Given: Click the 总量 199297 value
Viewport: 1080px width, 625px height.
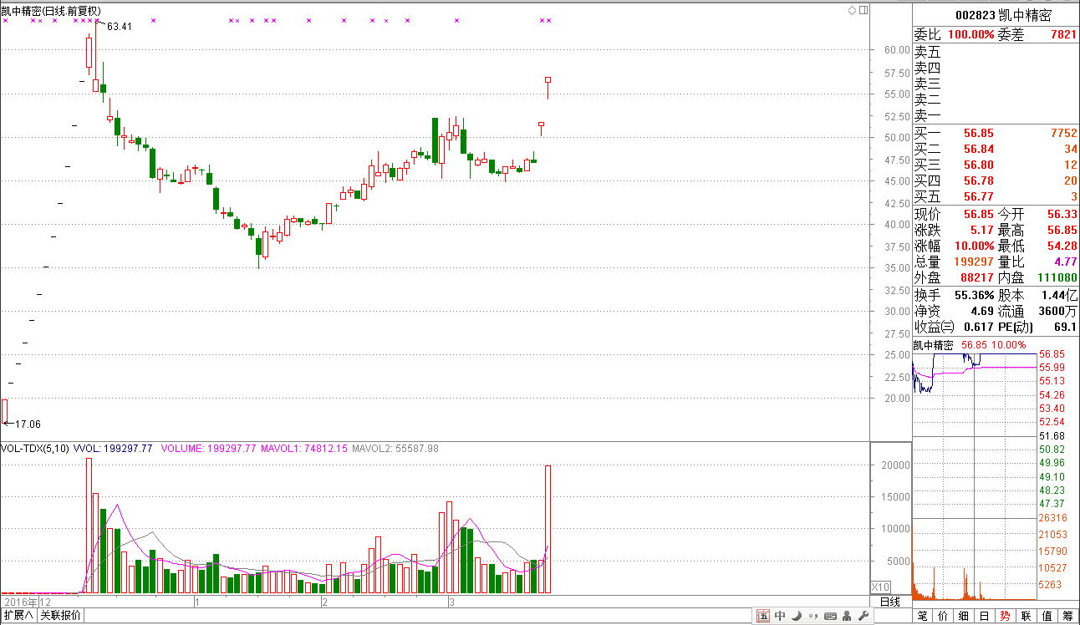Looking at the screenshot, I should pyautogui.click(x=973, y=262).
